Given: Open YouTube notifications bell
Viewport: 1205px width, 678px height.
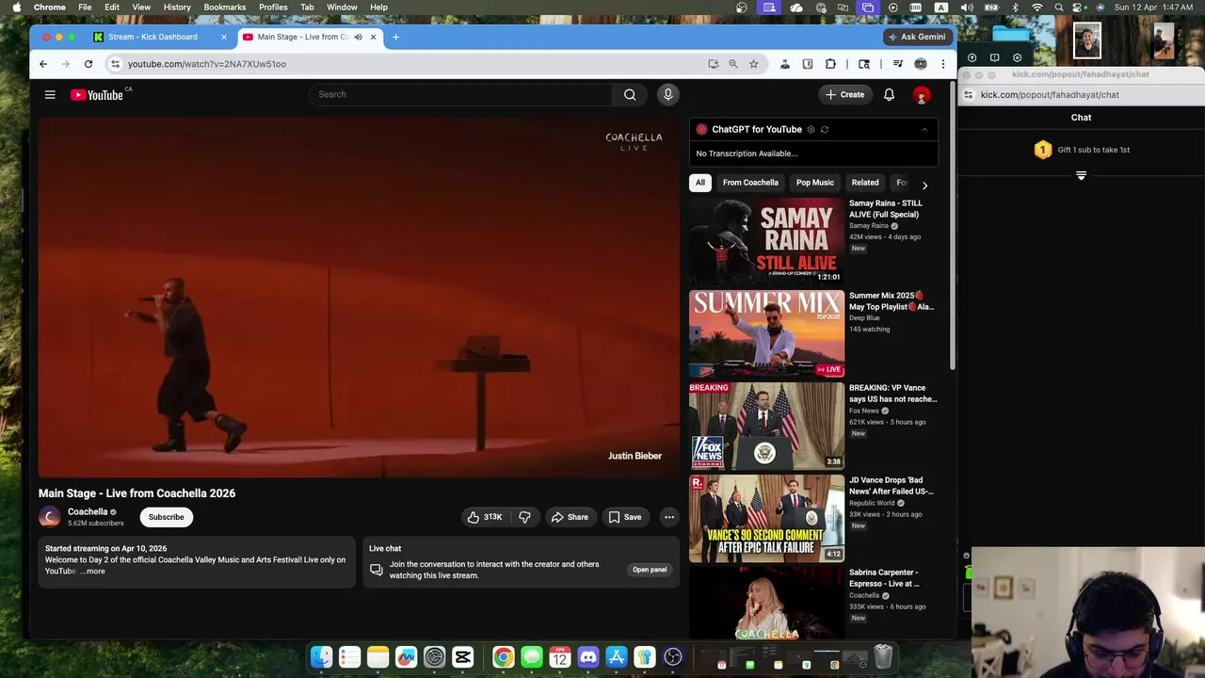Looking at the screenshot, I should (x=889, y=94).
